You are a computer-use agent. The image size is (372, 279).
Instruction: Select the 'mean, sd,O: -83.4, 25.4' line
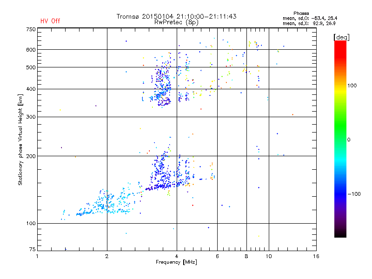(310, 19)
